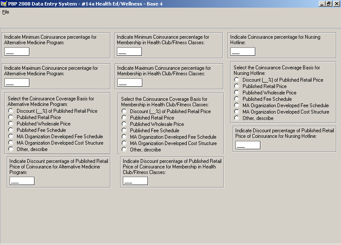The image size is (341, 245).
Task: Select Discount of Published Retail Price for Health Club
Action: coord(166,111)
